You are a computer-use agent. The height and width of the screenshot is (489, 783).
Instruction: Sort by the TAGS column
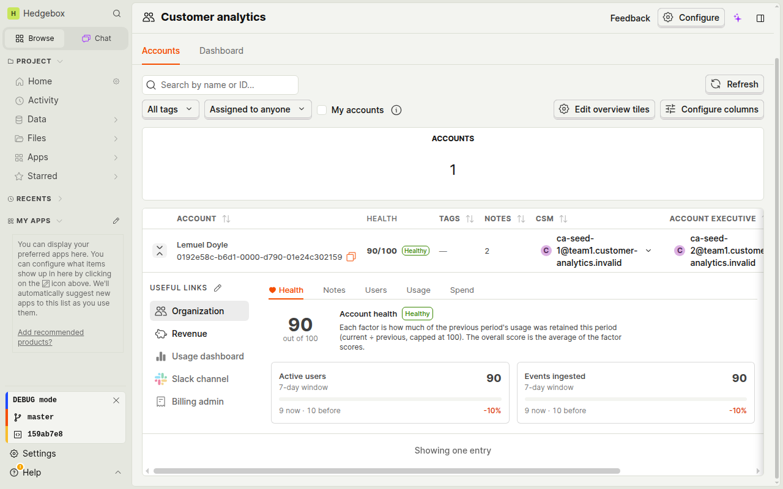[x=470, y=219]
